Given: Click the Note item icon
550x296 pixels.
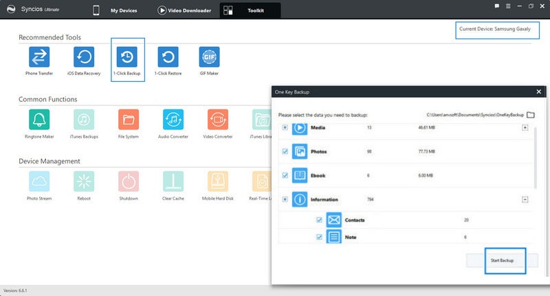Looking at the screenshot, I should 334,237.
